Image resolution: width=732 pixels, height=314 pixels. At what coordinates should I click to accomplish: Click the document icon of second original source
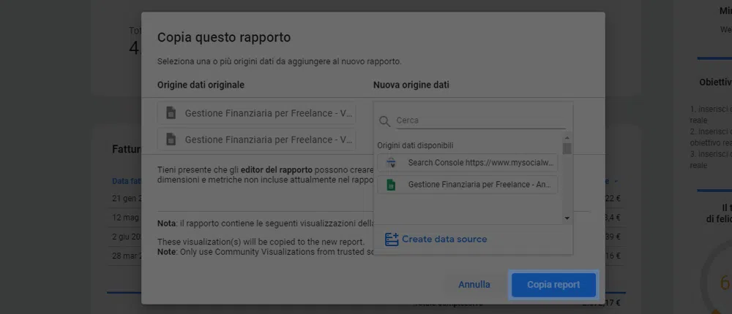[x=171, y=139]
